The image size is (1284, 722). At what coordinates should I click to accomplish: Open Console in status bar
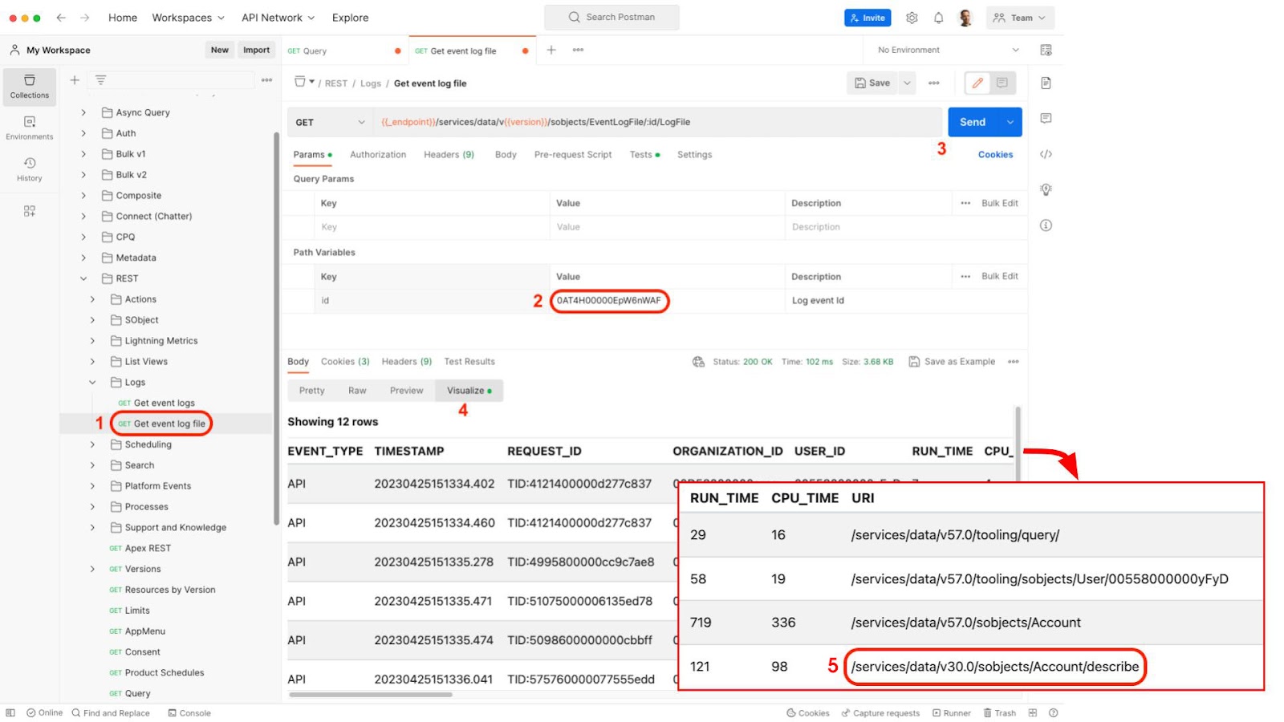click(x=189, y=712)
